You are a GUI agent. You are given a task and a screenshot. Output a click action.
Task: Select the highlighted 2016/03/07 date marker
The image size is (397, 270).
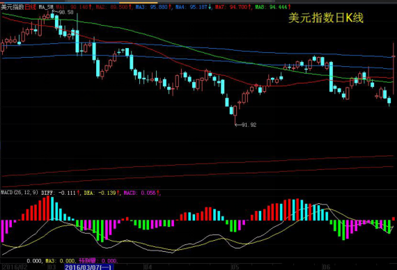89,267
